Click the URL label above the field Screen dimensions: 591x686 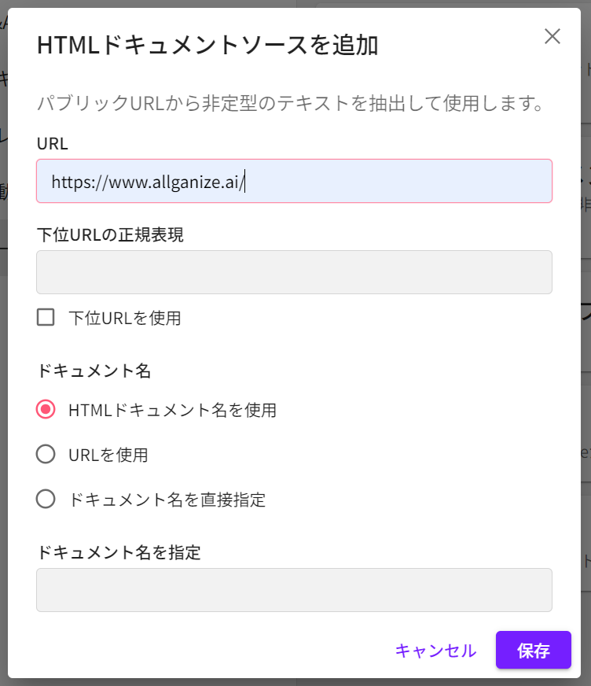53,143
